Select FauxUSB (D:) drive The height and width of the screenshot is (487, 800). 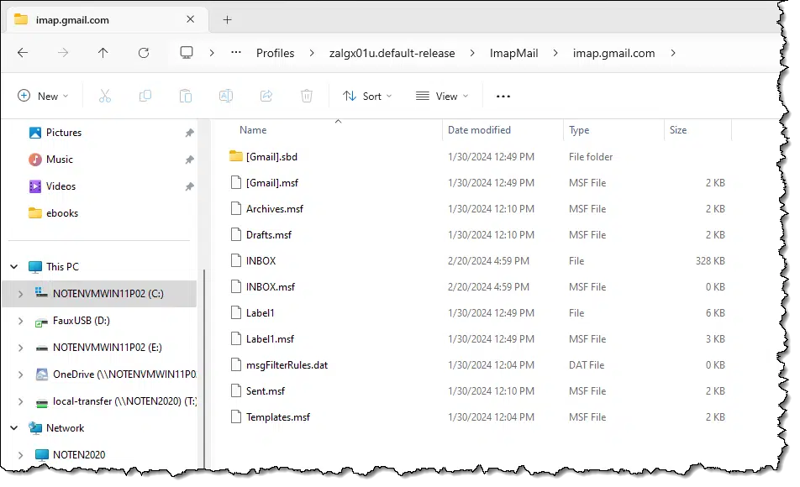click(x=82, y=321)
